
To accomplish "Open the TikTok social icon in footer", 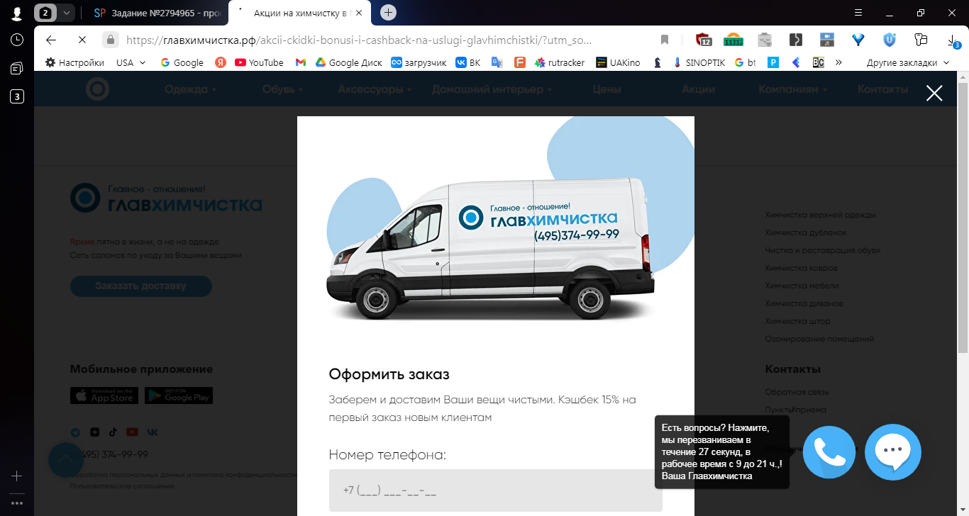I will (113, 432).
